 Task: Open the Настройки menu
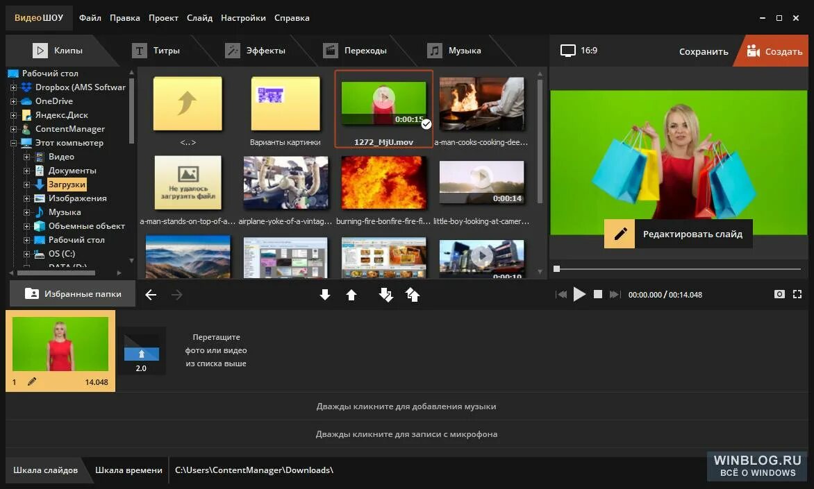243,17
